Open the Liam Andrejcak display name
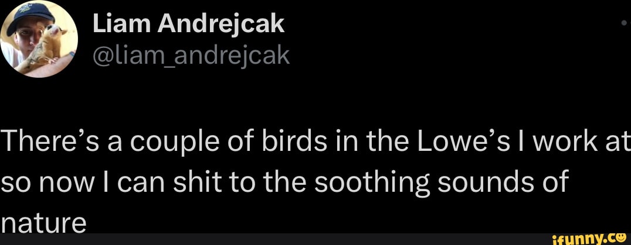Viewport: 631px width, 245px height. click(x=189, y=24)
